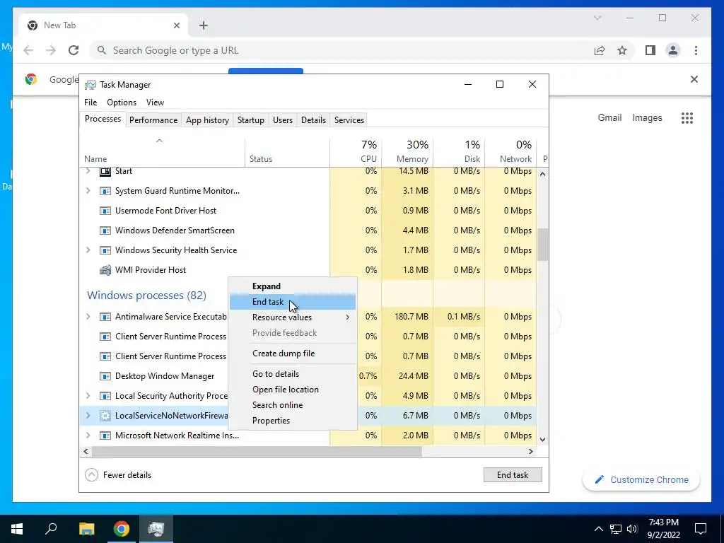
Task: Click Windows Defender SmartScreen icon
Action: click(x=105, y=230)
